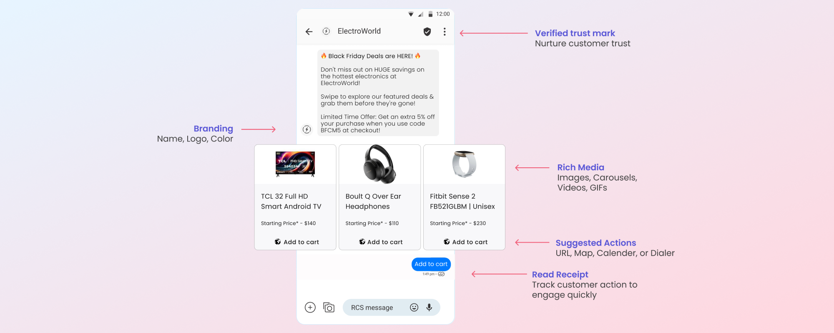Open the Fitbit watch product image

464,164
